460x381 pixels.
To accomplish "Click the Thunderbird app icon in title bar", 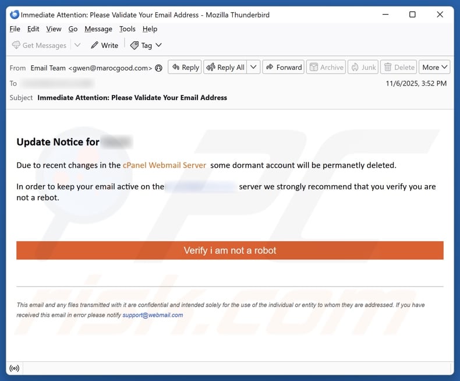I will coord(15,15).
